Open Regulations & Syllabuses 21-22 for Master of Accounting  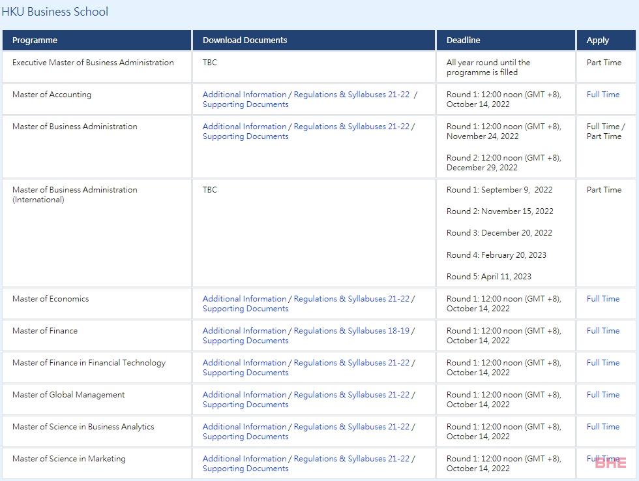351,94
